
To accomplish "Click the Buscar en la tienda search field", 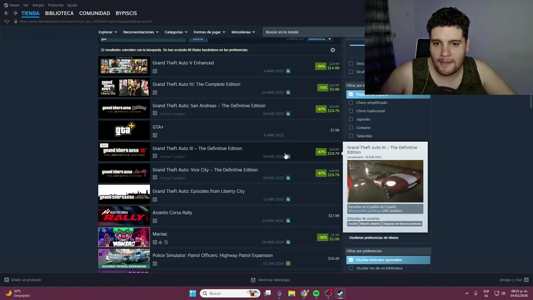I will pos(314,32).
